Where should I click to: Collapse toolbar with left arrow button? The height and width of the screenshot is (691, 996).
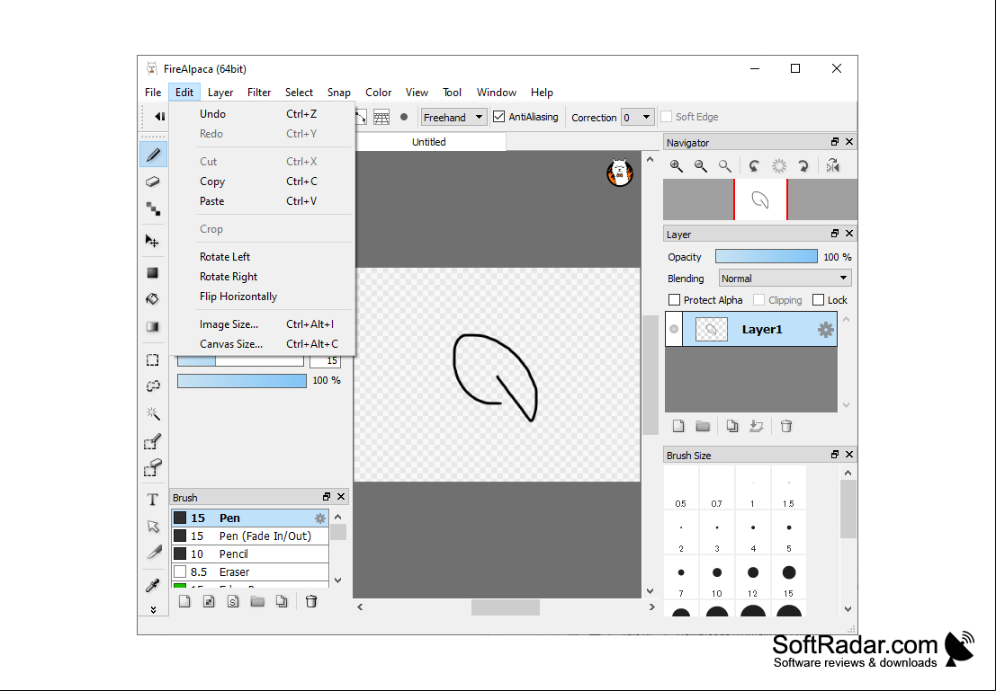tap(159, 117)
